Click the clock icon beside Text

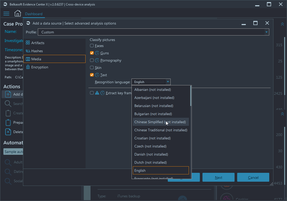coord(97,75)
